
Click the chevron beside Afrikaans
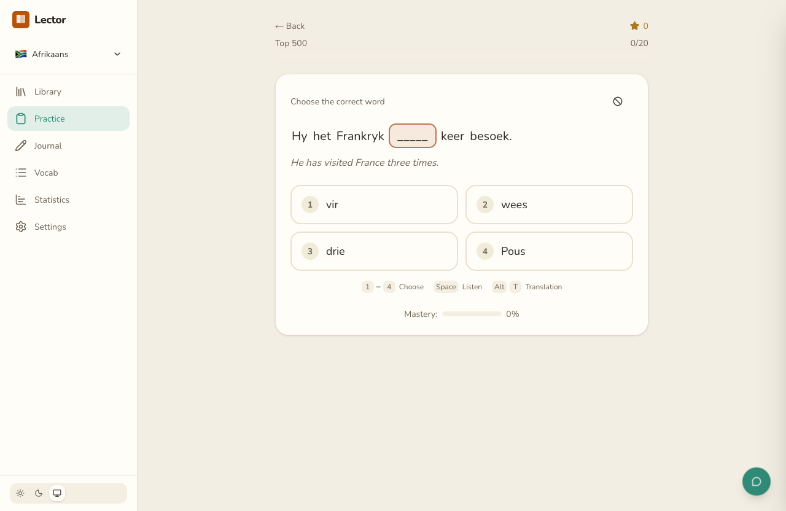117,54
